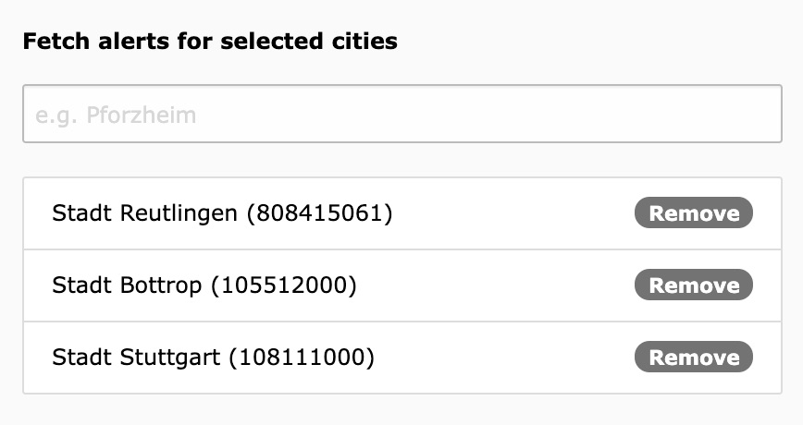Image resolution: width=803 pixels, height=425 pixels.
Task: Click 'Stadt' in the Bottrop entry
Action: click(x=83, y=285)
